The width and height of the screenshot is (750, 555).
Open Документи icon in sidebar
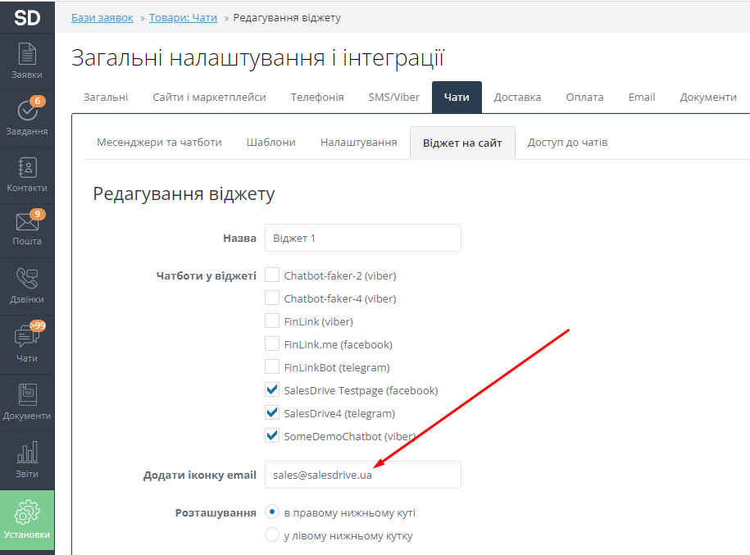(27, 402)
